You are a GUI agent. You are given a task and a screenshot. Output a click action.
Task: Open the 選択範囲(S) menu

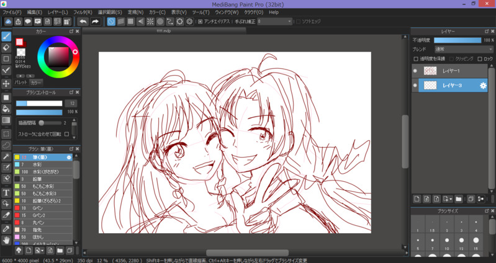(x=110, y=12)
